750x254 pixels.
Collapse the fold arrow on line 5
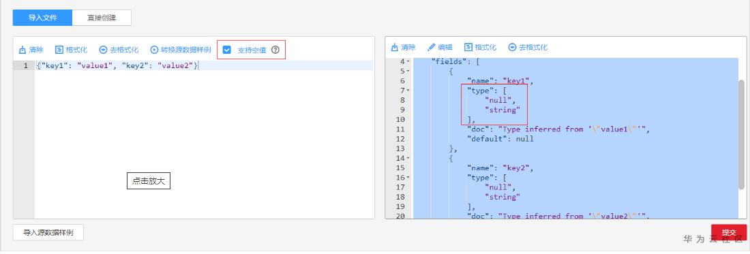coord(408,71)
